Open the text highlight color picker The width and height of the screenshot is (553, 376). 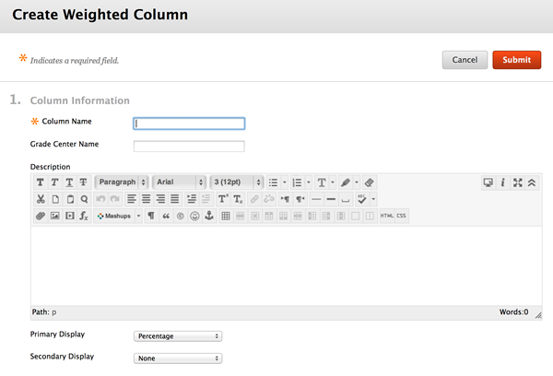click(346, 182)
